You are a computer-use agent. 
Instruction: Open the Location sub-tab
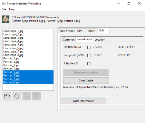[x=100, y=40]
